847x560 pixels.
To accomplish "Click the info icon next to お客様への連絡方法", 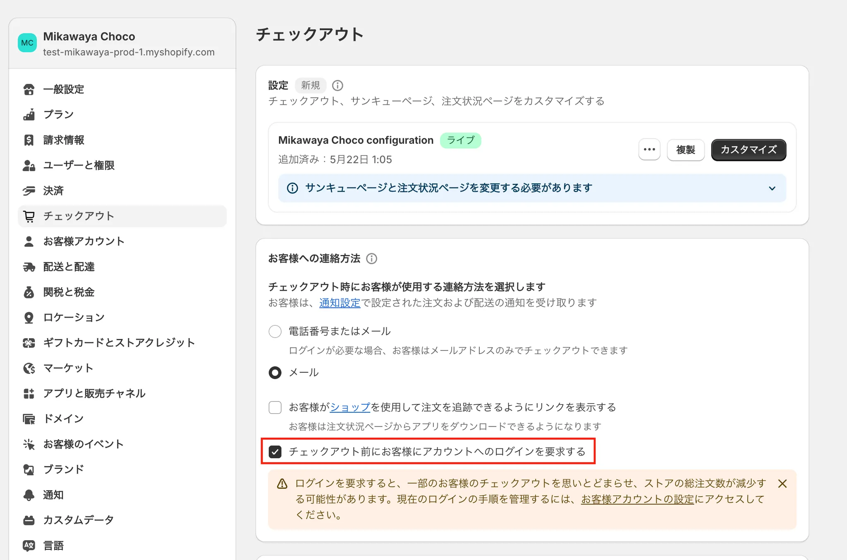I will coord(371,259).
